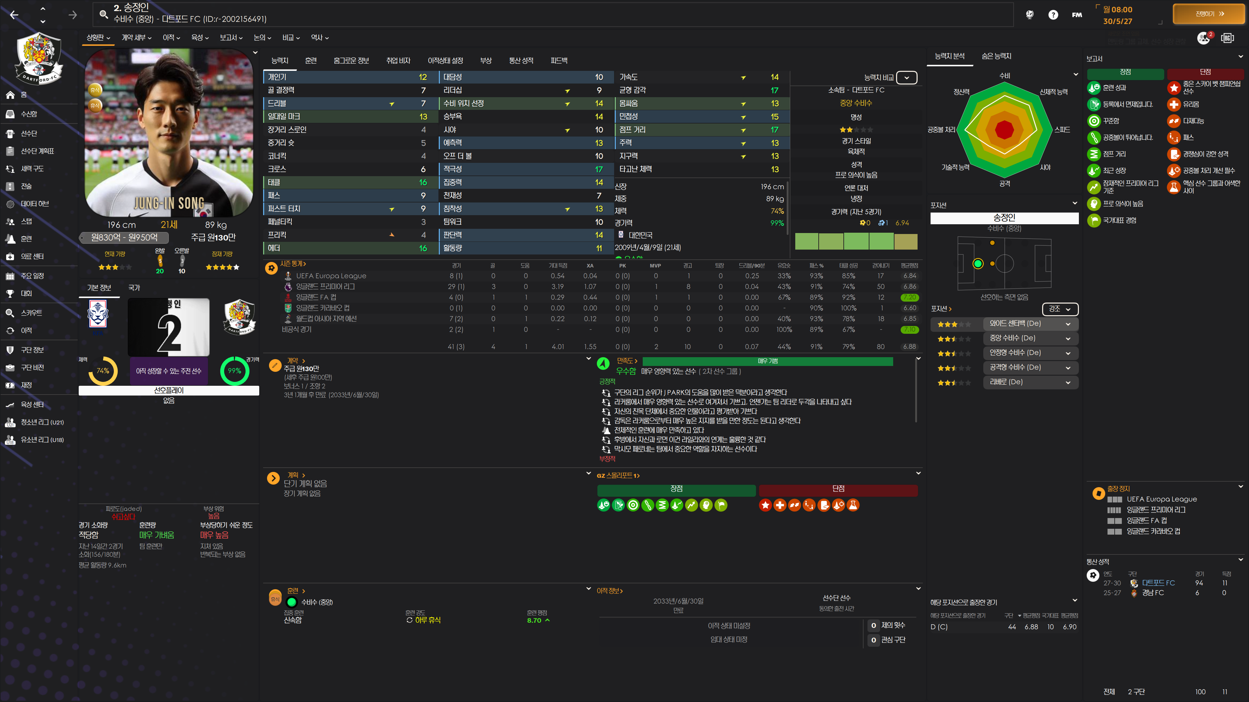Click the 만족도 매우 기쁨 green bar
The width and height of the screenshot is (1249, 702).
767,361
